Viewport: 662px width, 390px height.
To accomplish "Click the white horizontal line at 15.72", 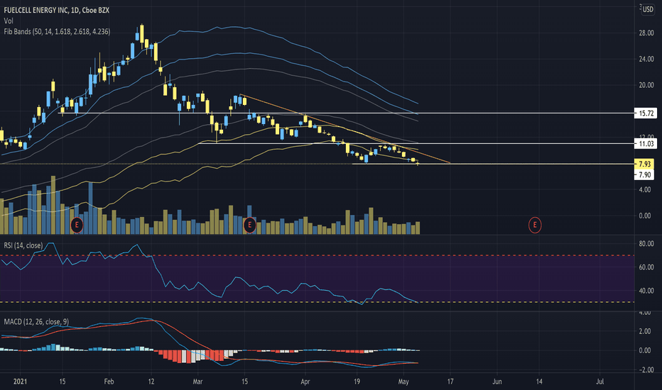I will pos(346,113).
